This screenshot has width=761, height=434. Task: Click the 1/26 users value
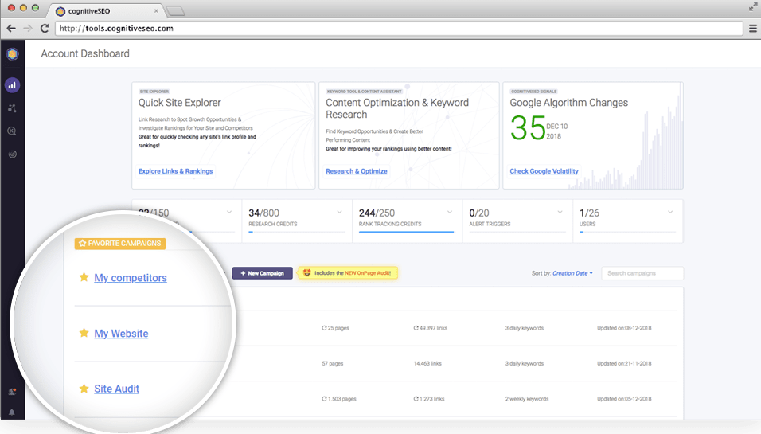(589, 213)
